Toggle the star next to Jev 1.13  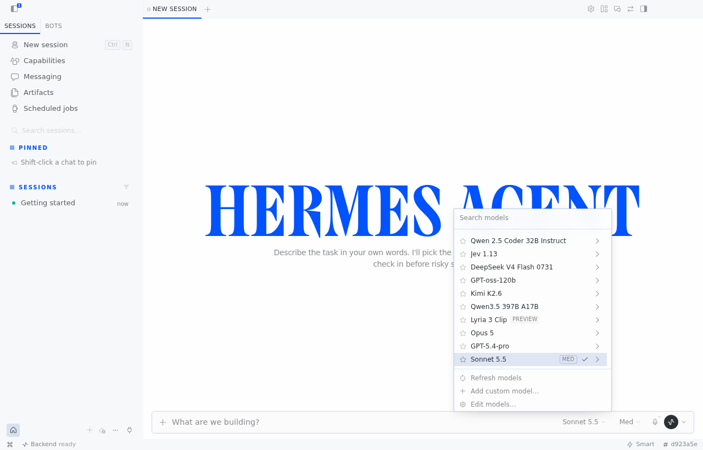pos(463,254)
